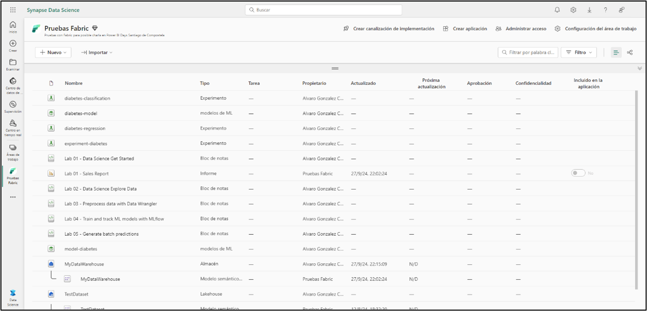
Task: Open the settings gear in the top bar
Action: coord(574,10)
